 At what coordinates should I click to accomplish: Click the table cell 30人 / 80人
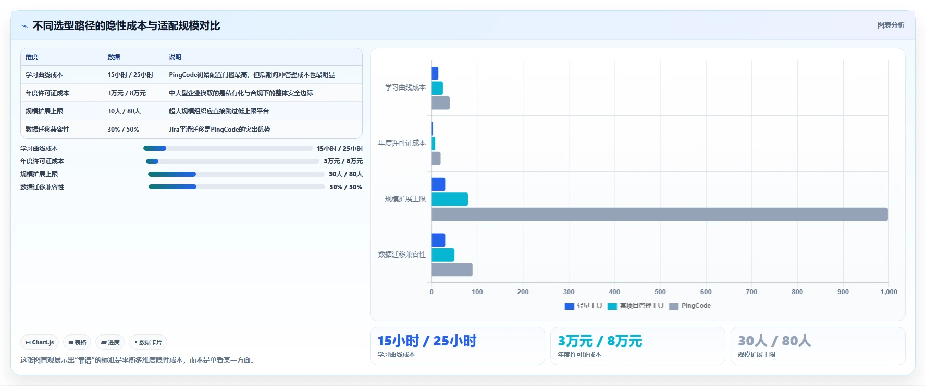124,111
